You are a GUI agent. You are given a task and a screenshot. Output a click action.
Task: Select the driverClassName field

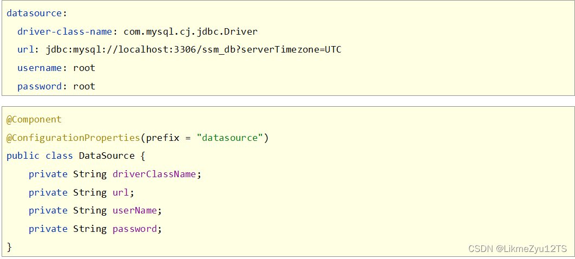[154, 174]
